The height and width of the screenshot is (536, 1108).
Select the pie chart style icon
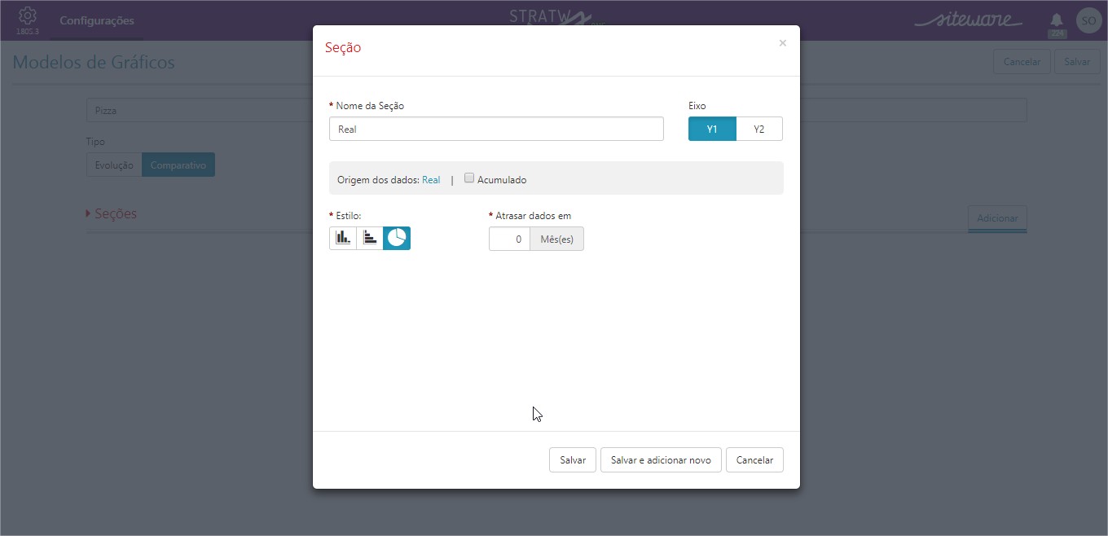coord(397,238)
